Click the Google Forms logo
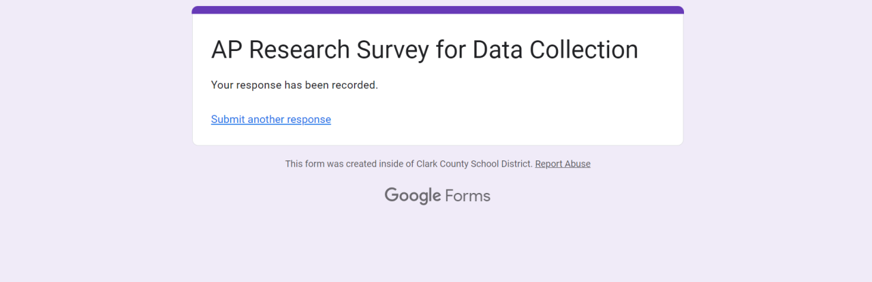This screenshot has width=872, height=282. click(x=437, y=196)
